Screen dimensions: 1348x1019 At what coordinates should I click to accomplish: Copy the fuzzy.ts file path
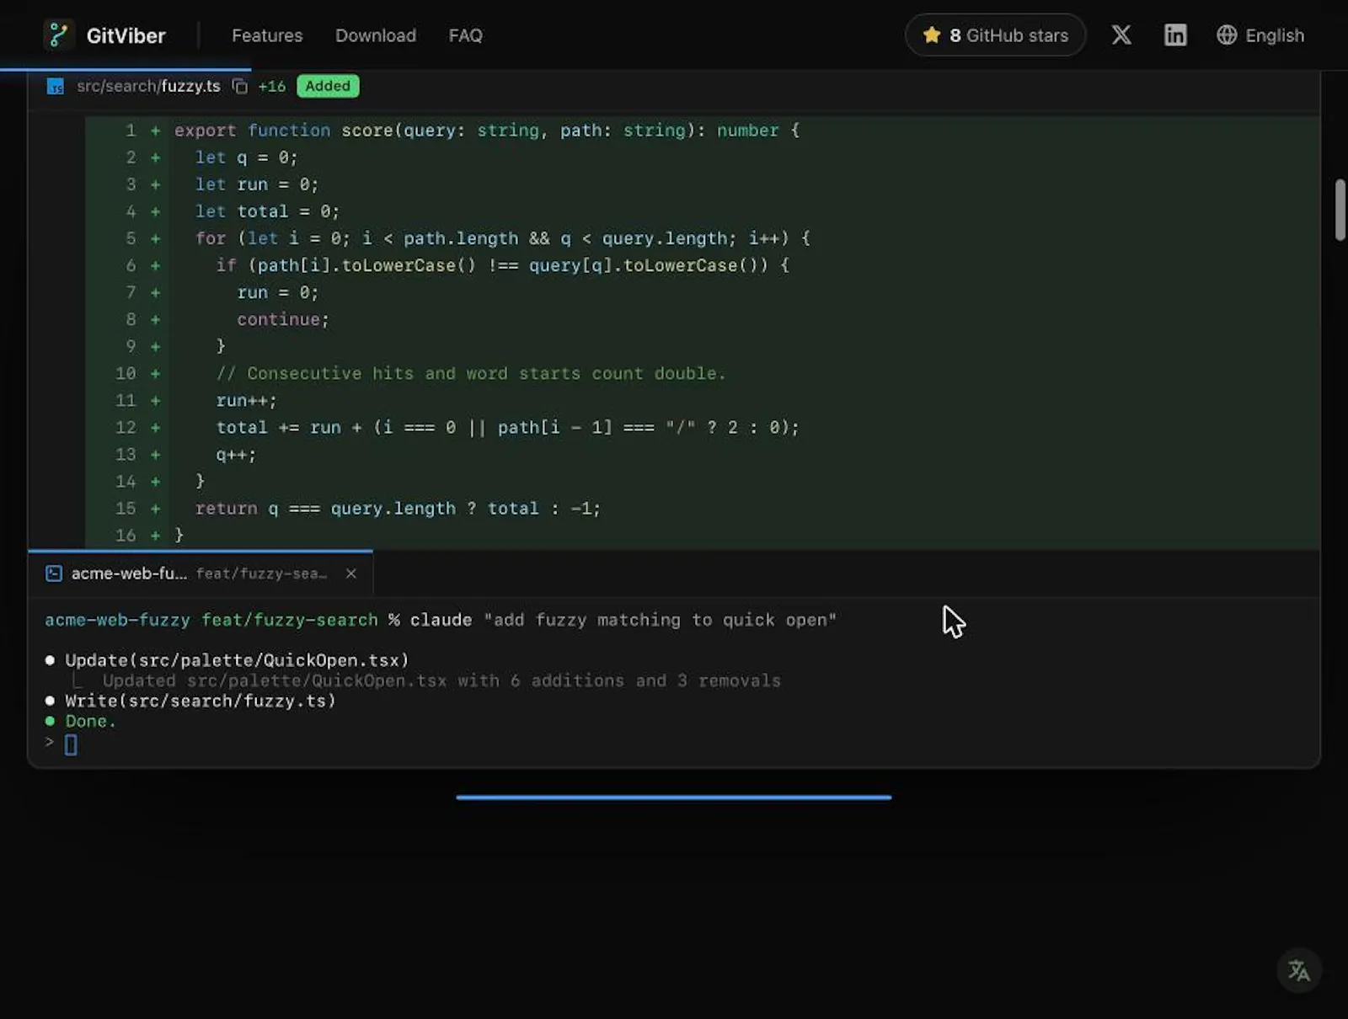(x=240, y=86)
